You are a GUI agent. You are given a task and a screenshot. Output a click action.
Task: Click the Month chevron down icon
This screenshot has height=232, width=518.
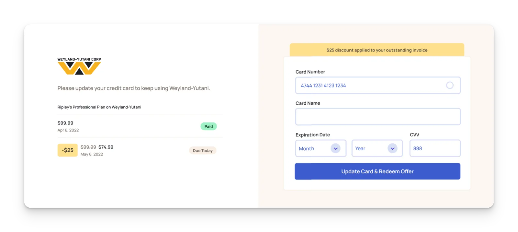pyautogui.click(x=336, y=148)
